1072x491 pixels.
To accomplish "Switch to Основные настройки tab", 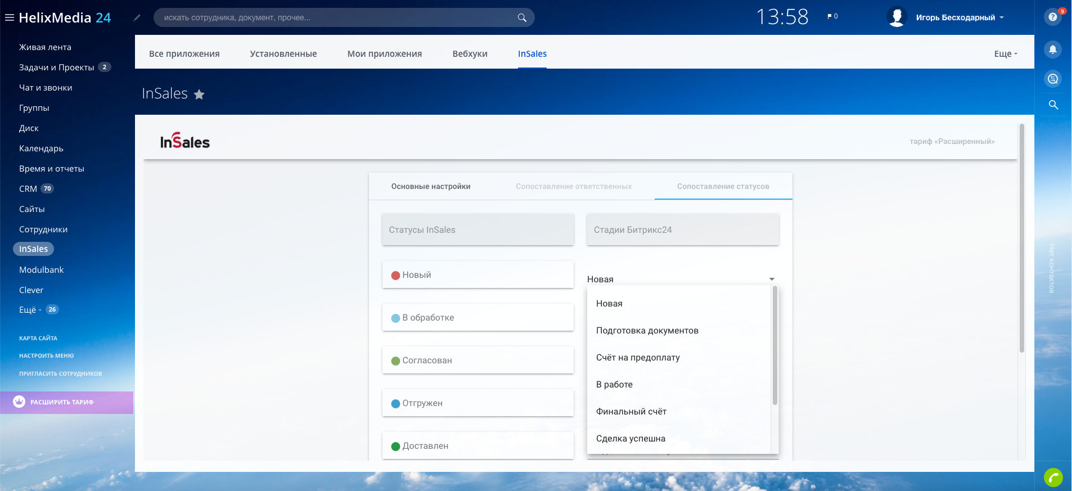I will pos(431,187).
